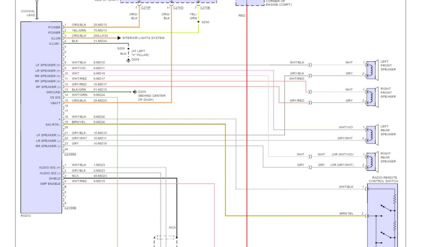
Task: Select the C270D connector label
Action: pyautogui.click(x=178, y=8)
